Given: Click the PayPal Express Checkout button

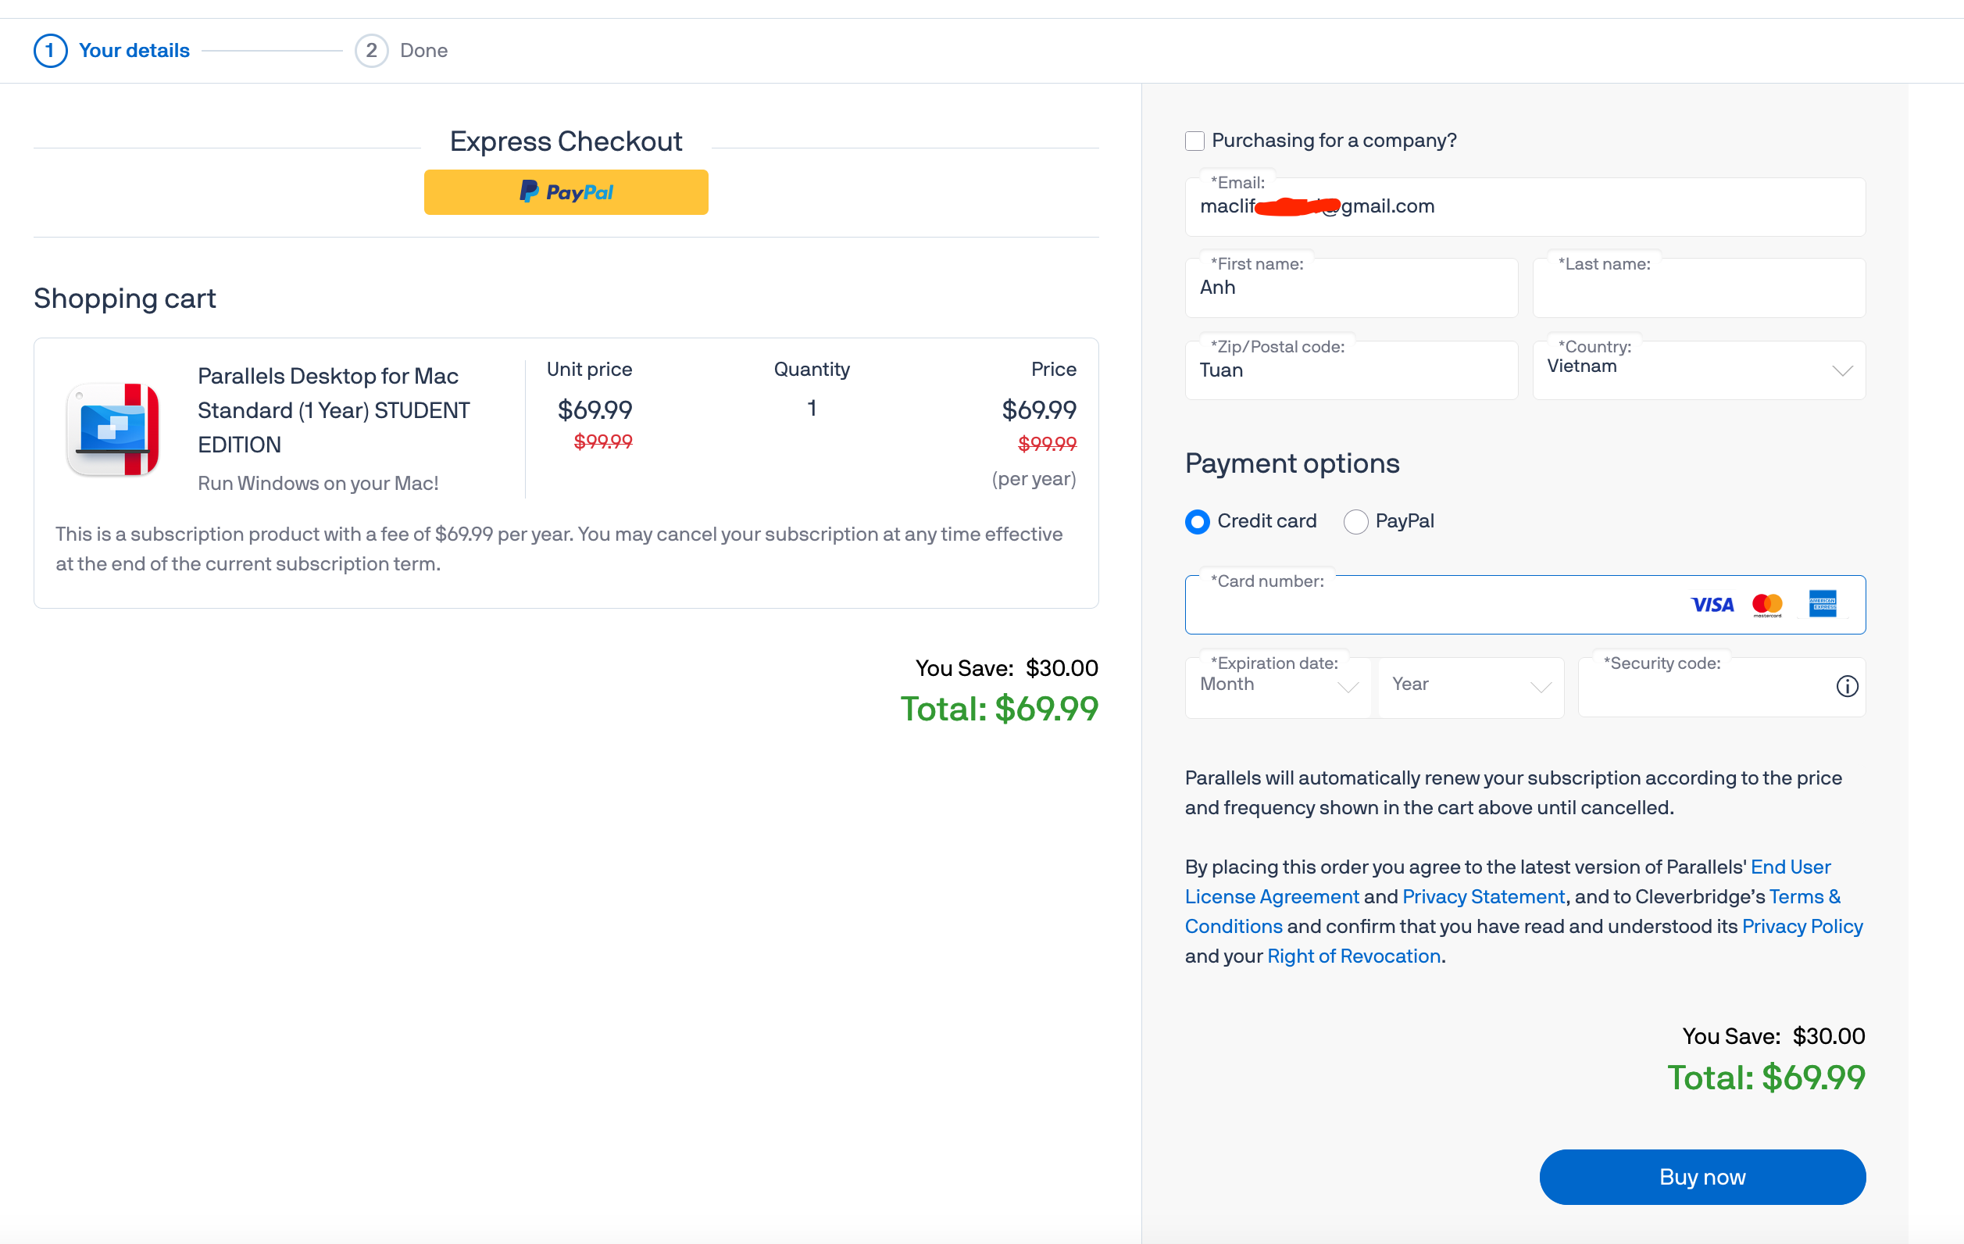Looking at the screenshot, I should tap(566, 191).
